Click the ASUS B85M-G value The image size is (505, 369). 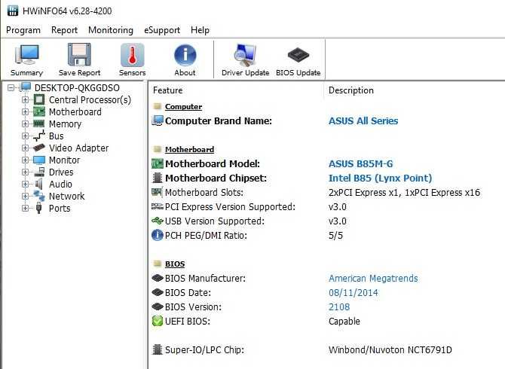tap(361, 163)
